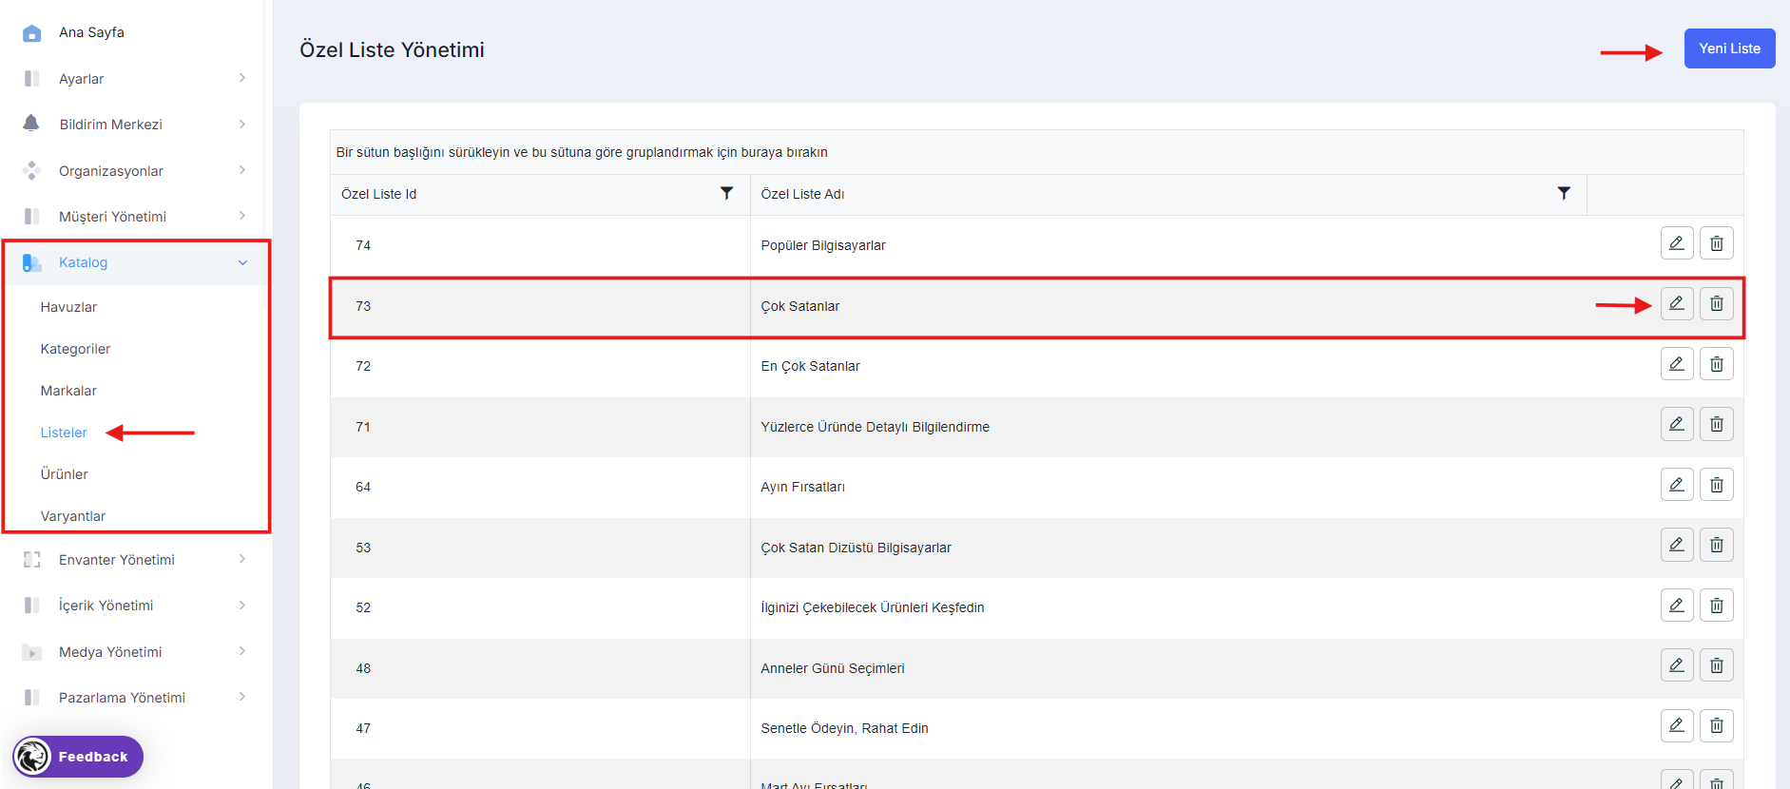Expand the Müşteri Yönetimi chevron
This screenshot has width=1790, height=789.
coord(242,216)
